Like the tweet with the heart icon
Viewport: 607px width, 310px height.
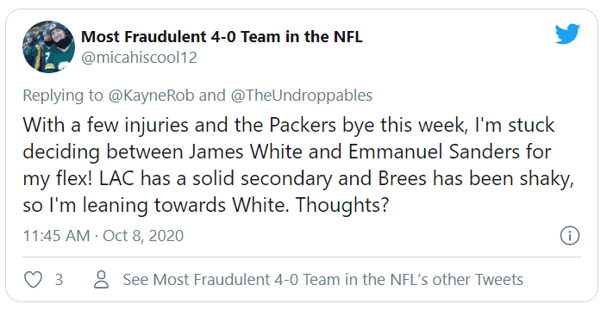click(x=33, y=280)
